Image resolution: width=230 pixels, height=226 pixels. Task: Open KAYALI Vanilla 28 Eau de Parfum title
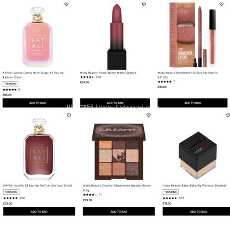pos(38,186)
